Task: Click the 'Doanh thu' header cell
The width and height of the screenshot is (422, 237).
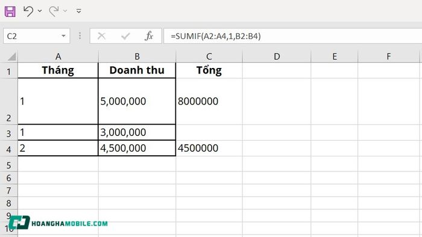Action: tap(137, 70)
